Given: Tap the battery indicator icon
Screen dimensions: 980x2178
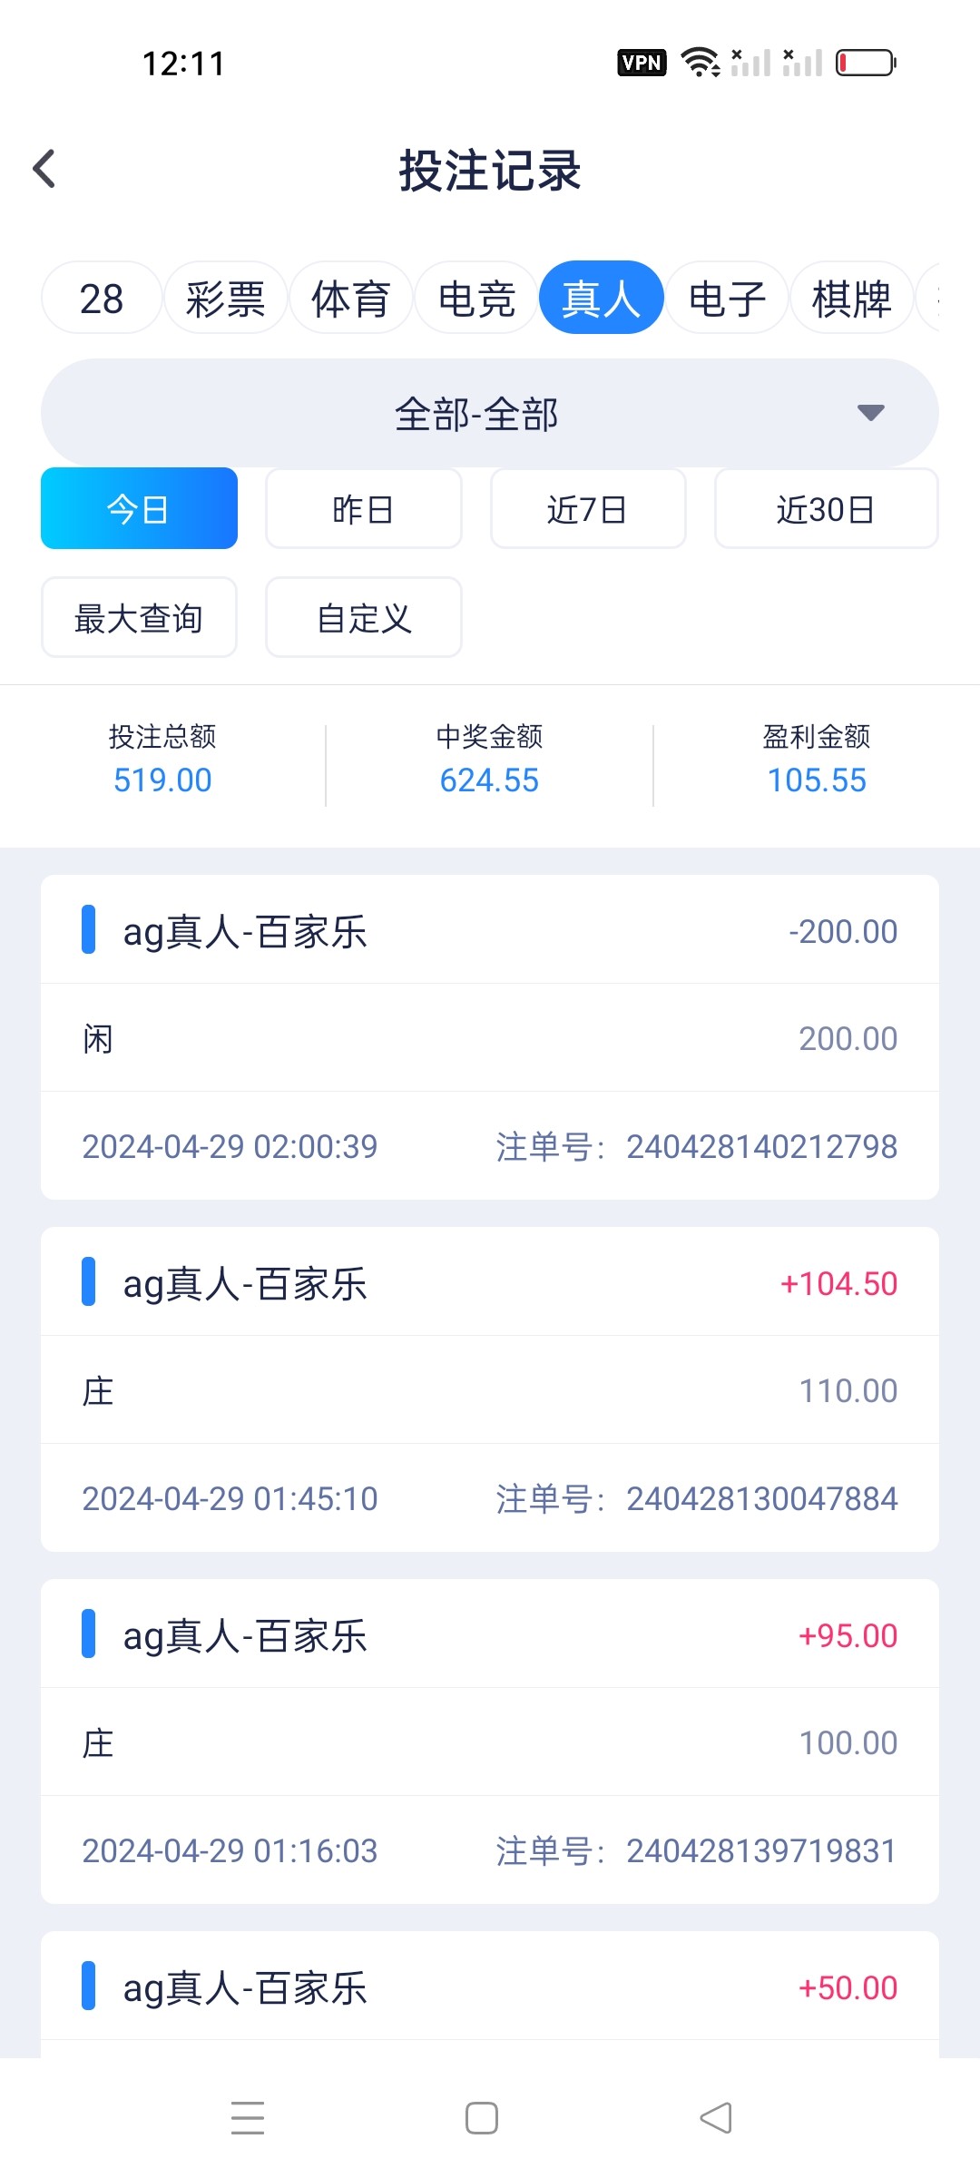Looking at the screenshot, I should click(866, 63).
